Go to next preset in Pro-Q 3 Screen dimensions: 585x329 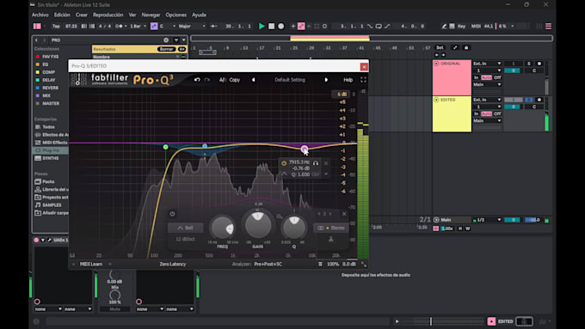coord(326,80)
